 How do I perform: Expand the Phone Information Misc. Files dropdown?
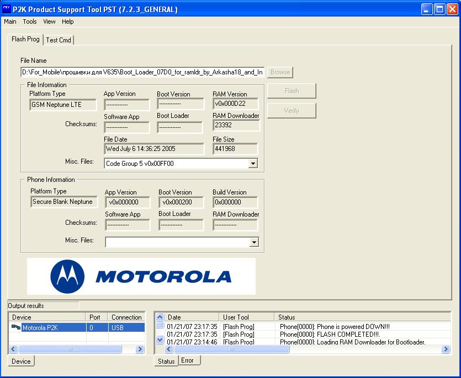pos(254,242)
